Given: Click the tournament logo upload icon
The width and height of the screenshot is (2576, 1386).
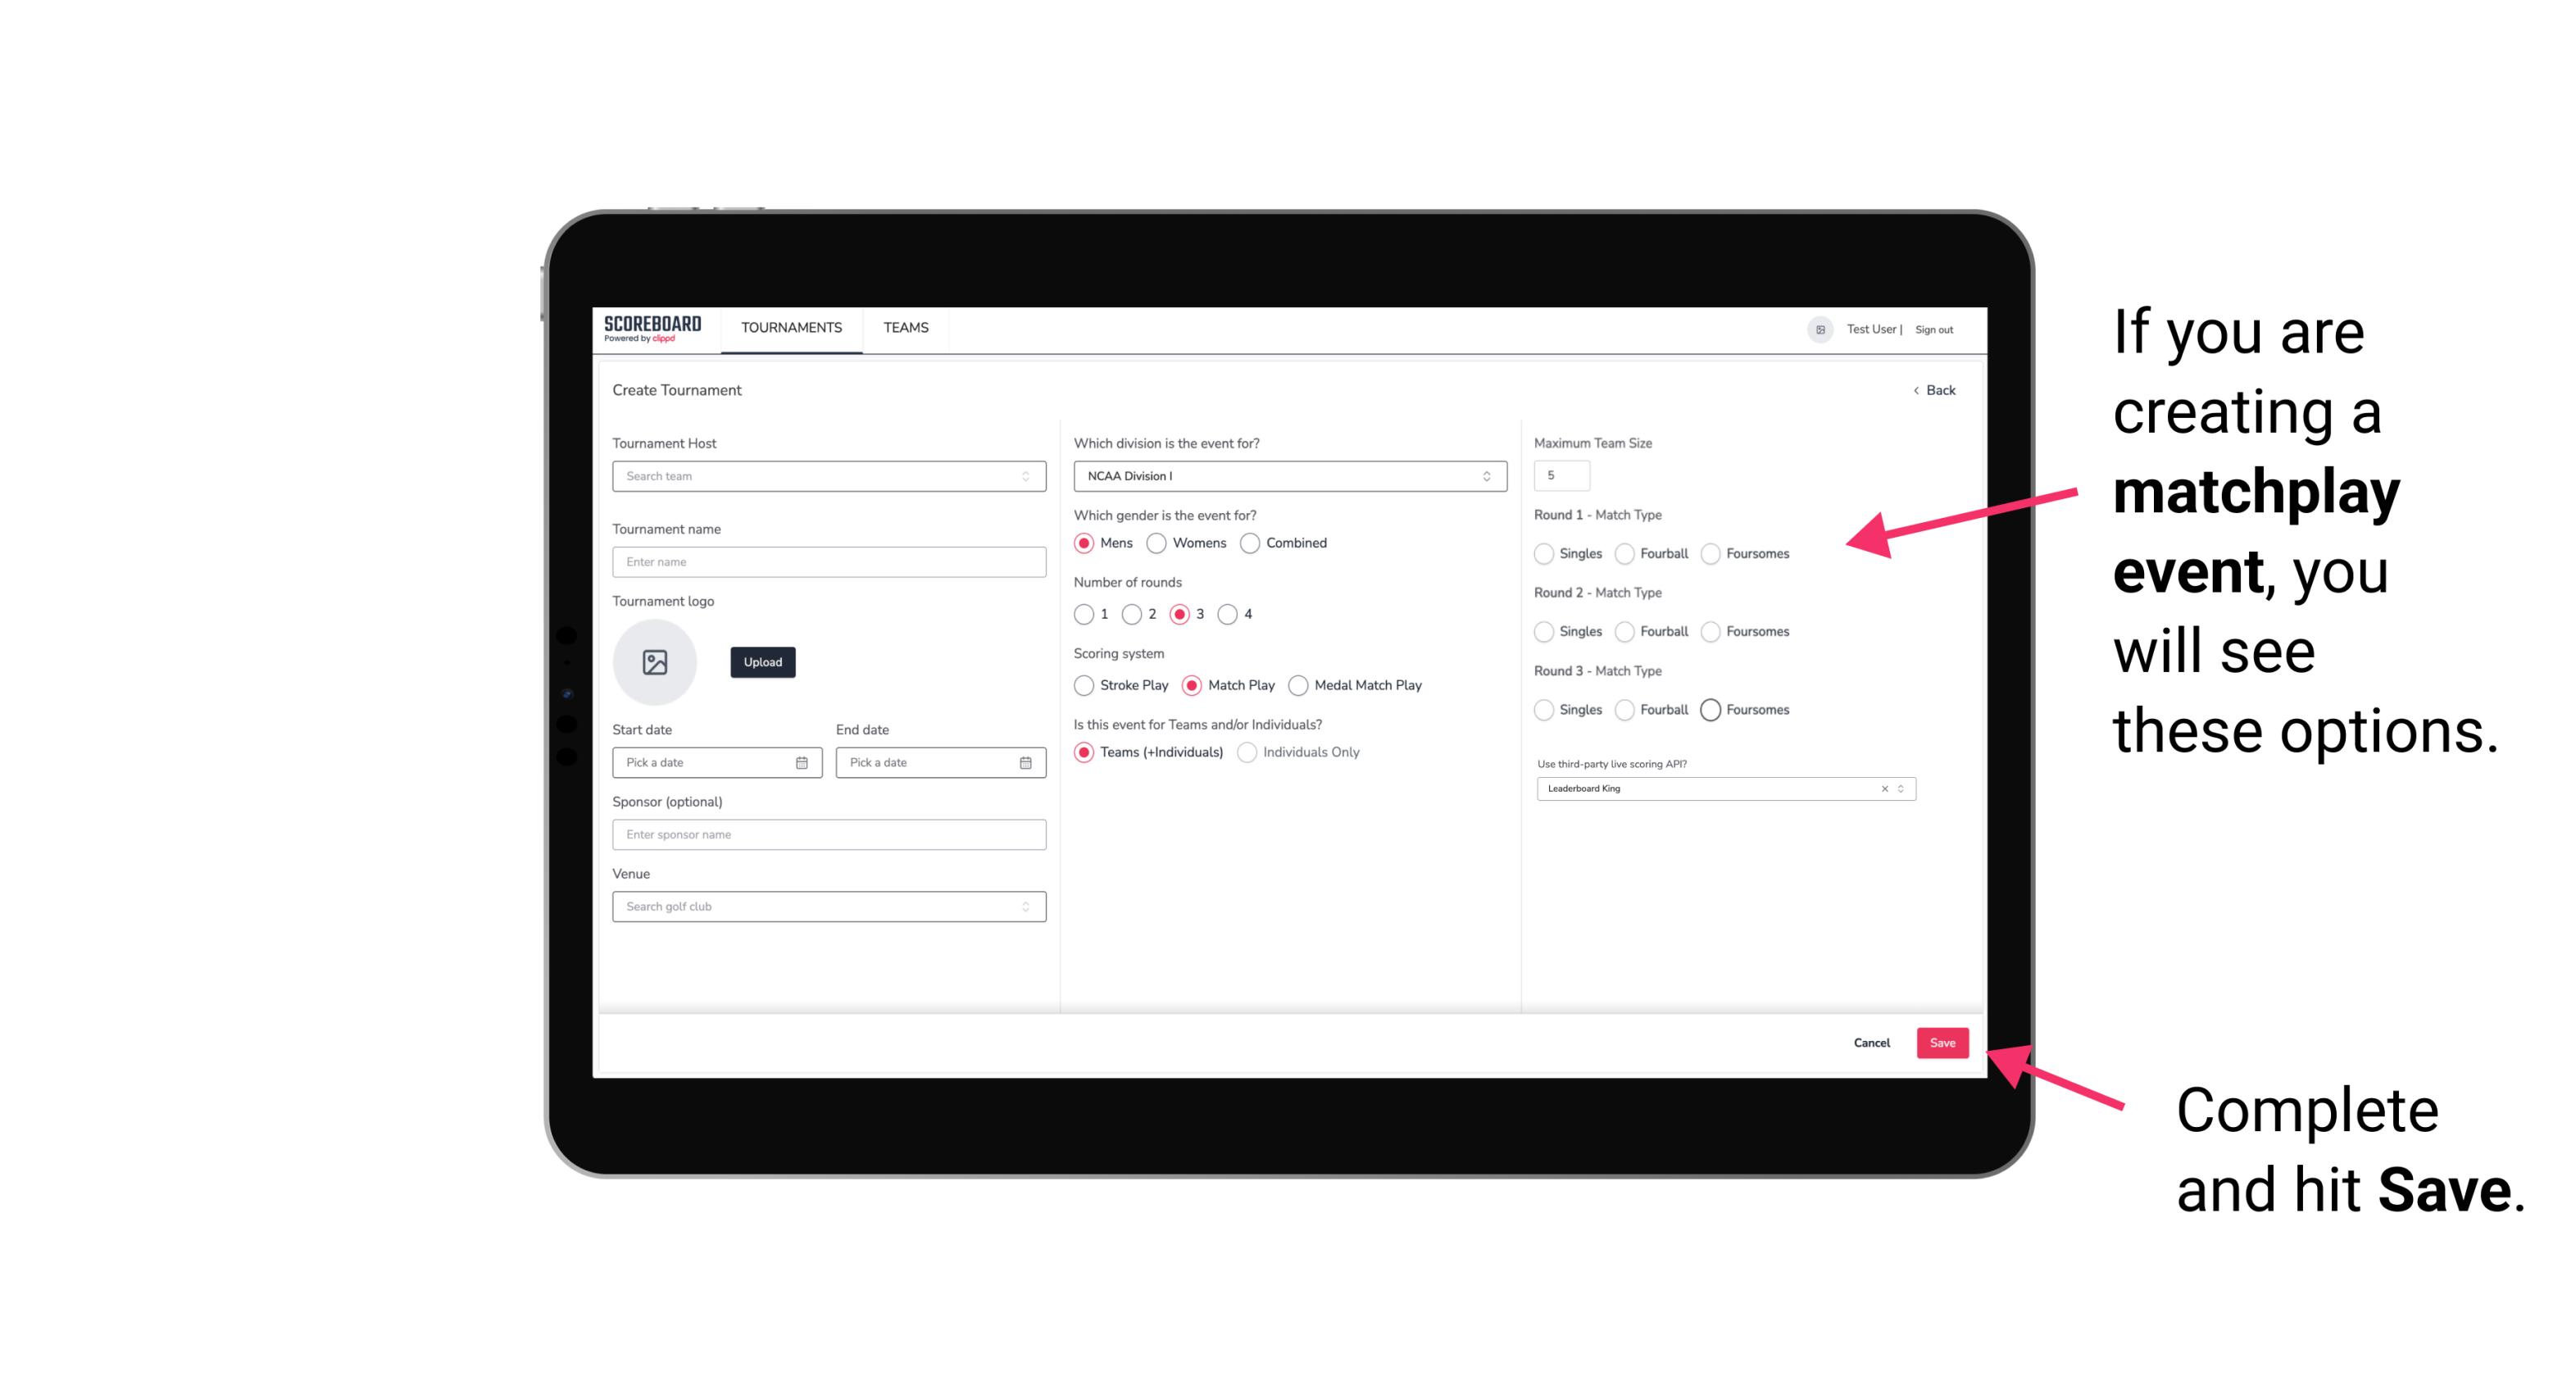Looking at the screenshot, I should coord(656,662).
